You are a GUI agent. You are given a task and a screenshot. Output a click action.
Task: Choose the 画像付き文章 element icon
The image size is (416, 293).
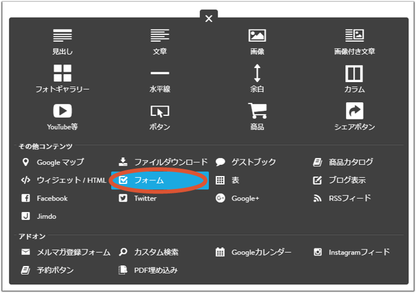(x=355, y=36)
